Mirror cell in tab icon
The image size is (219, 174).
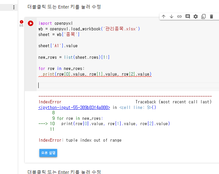pos(203,17)
